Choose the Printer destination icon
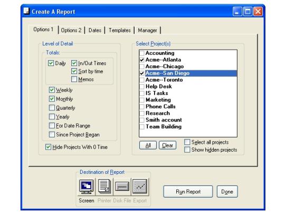Viewport: 285px width, 214px height. [104, 187]
